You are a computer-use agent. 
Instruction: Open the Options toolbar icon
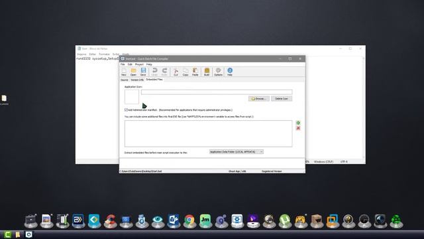(218, 72)
